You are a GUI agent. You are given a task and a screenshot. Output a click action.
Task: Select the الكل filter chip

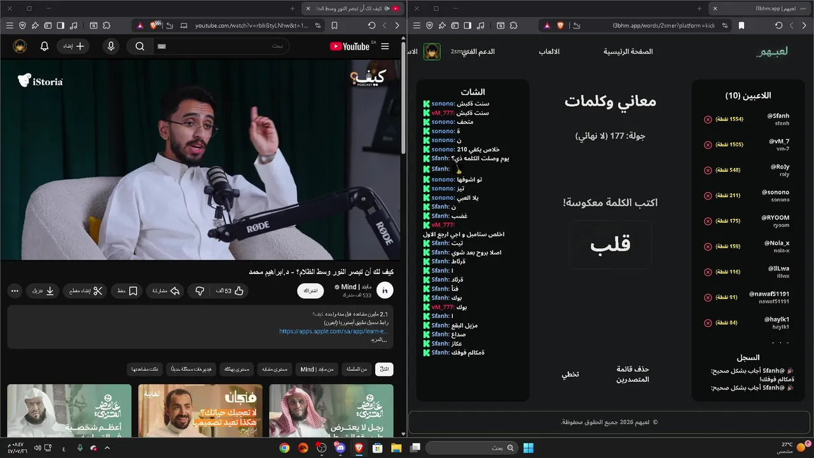point(384,370)
